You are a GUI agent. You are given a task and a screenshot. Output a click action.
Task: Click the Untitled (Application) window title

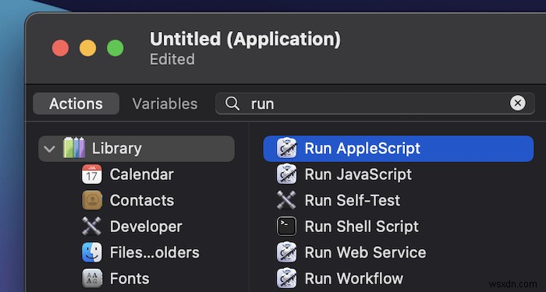pyautogui.click(x=245, y=39)
